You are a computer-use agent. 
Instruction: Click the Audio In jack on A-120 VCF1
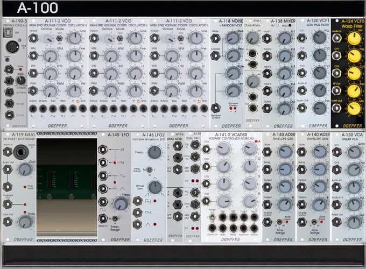302,90
